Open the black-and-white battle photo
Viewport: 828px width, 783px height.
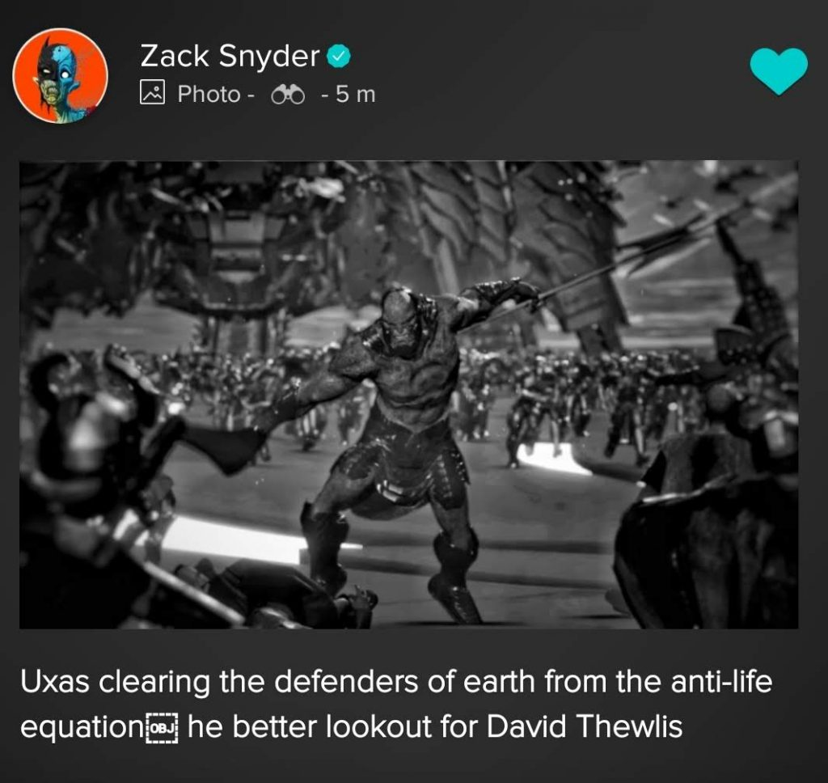408,395
